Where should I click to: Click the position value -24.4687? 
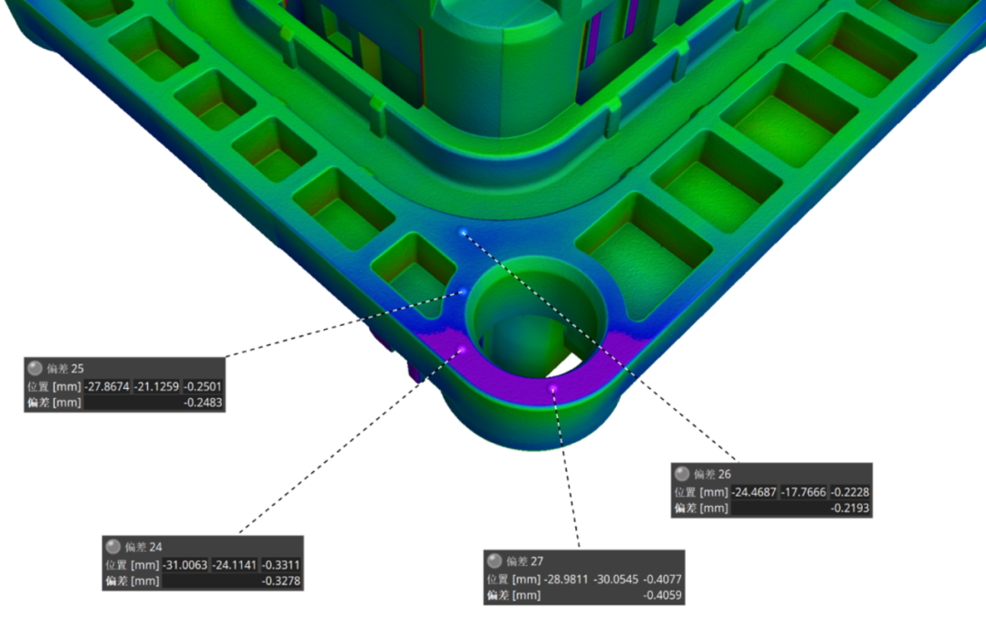(x=754, y=492)
